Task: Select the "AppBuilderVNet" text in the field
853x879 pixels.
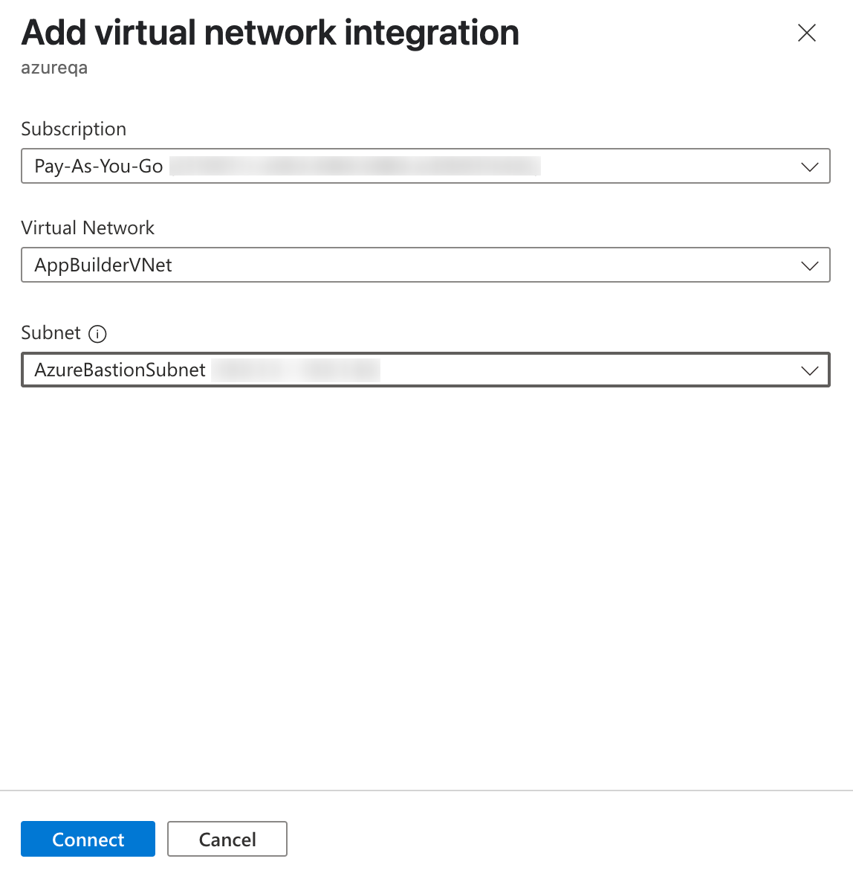Action: (x=103, y=265)
